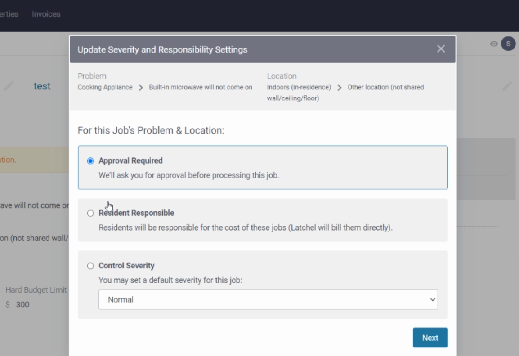Image resolution: width=519 pixels, height=356 pixels.
Task: Click the arrow on the severity select box
Action: 433,299
